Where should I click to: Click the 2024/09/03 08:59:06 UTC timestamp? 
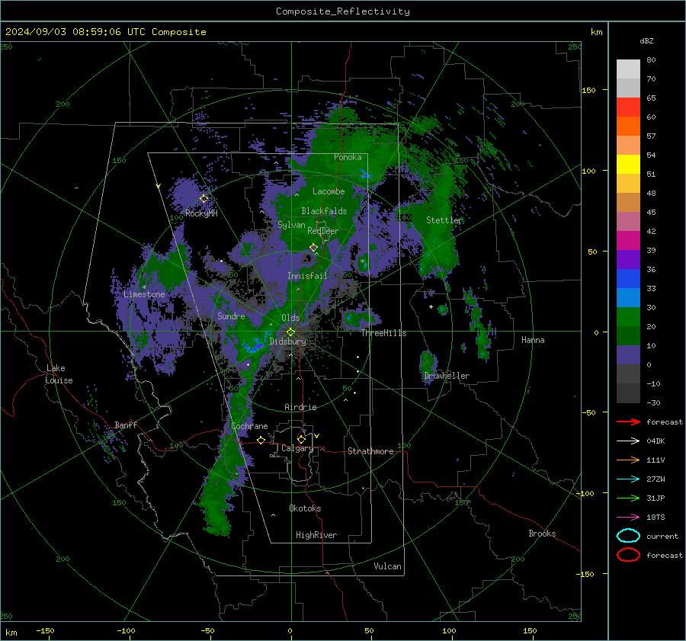105,32
